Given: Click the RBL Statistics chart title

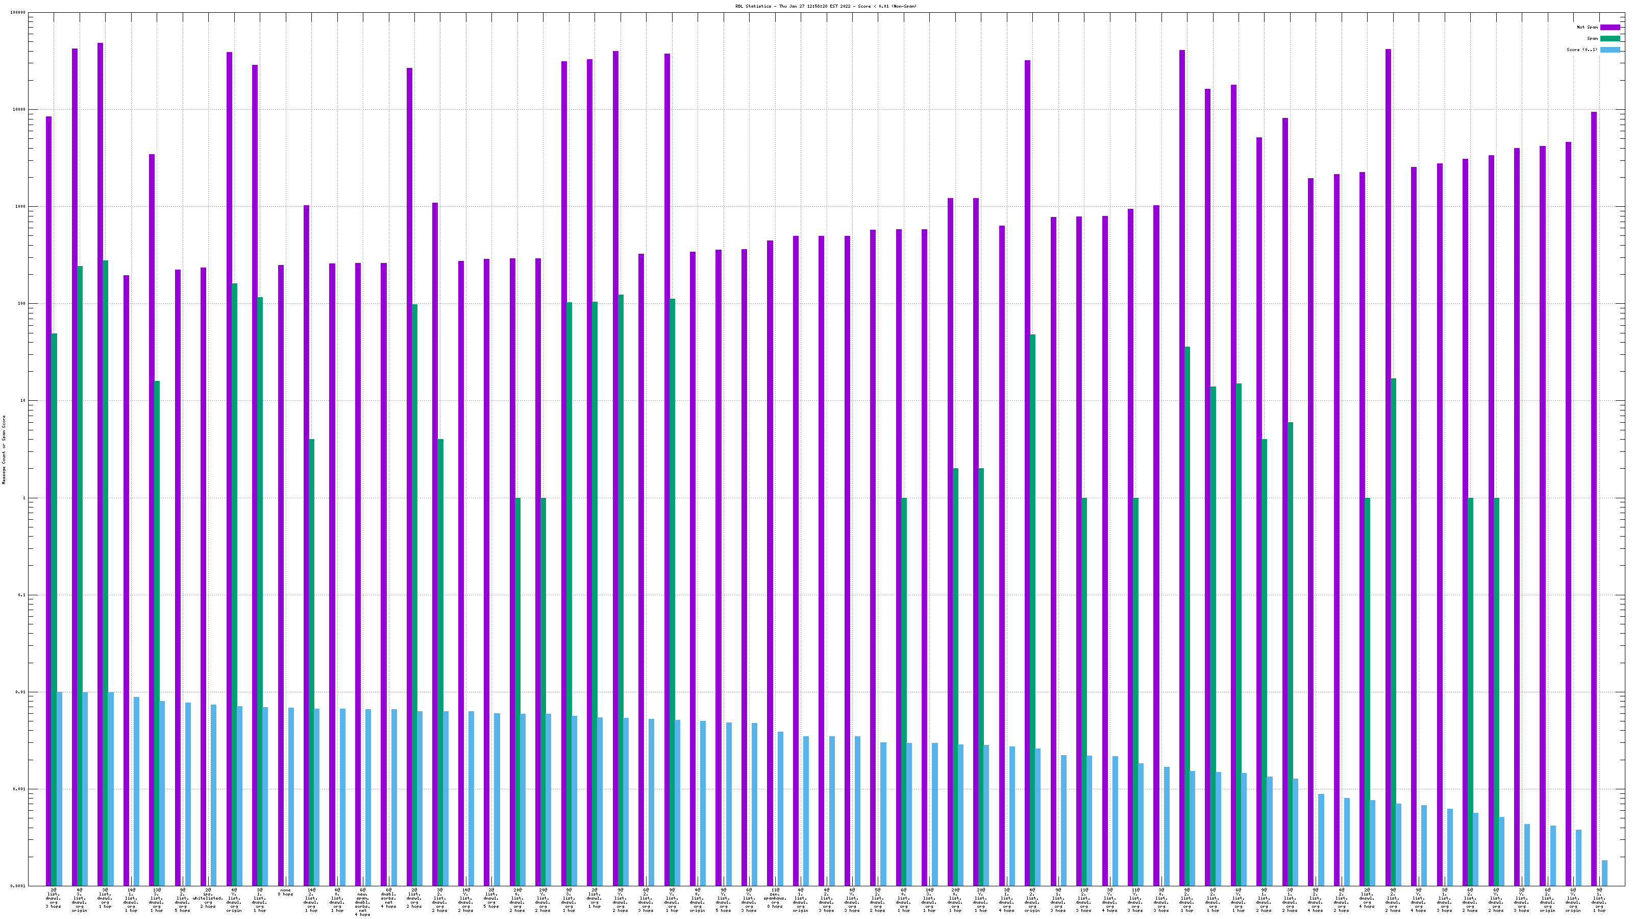Looking at the screenshot, I should [x=825, y=6].
